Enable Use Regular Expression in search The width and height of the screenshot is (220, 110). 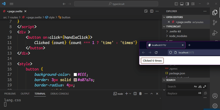tap(205, 86)
